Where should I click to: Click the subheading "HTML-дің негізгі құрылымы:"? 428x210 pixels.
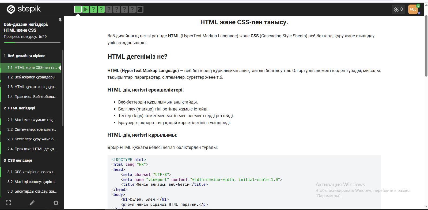pyautogui.click(x=142, y=135)
